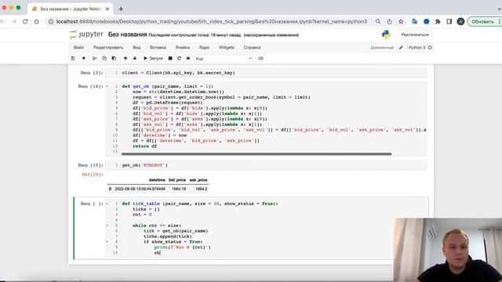Viewport: 502px width, 282px height.
Task: Open the Вставка menu
Action: pos(158,47)
